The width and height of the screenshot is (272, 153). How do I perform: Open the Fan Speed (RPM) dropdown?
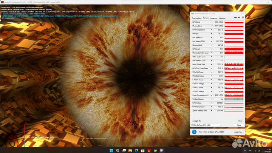212,41
